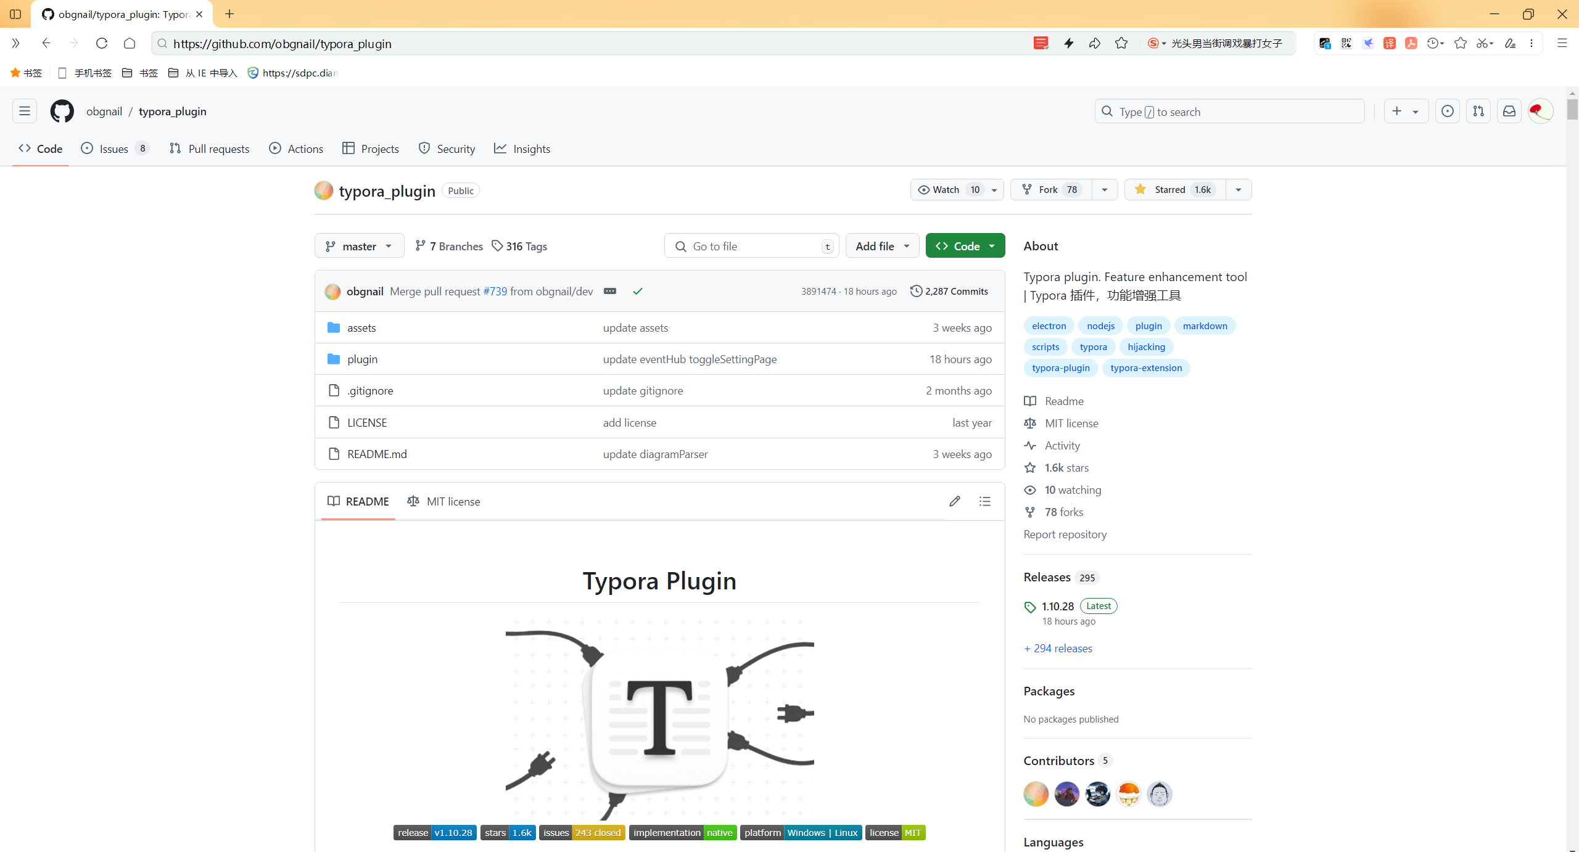Image resolution: width=1579 pixels, height=852 pixels.
Task: Reload the page in the browser
Action: [102, 43]
